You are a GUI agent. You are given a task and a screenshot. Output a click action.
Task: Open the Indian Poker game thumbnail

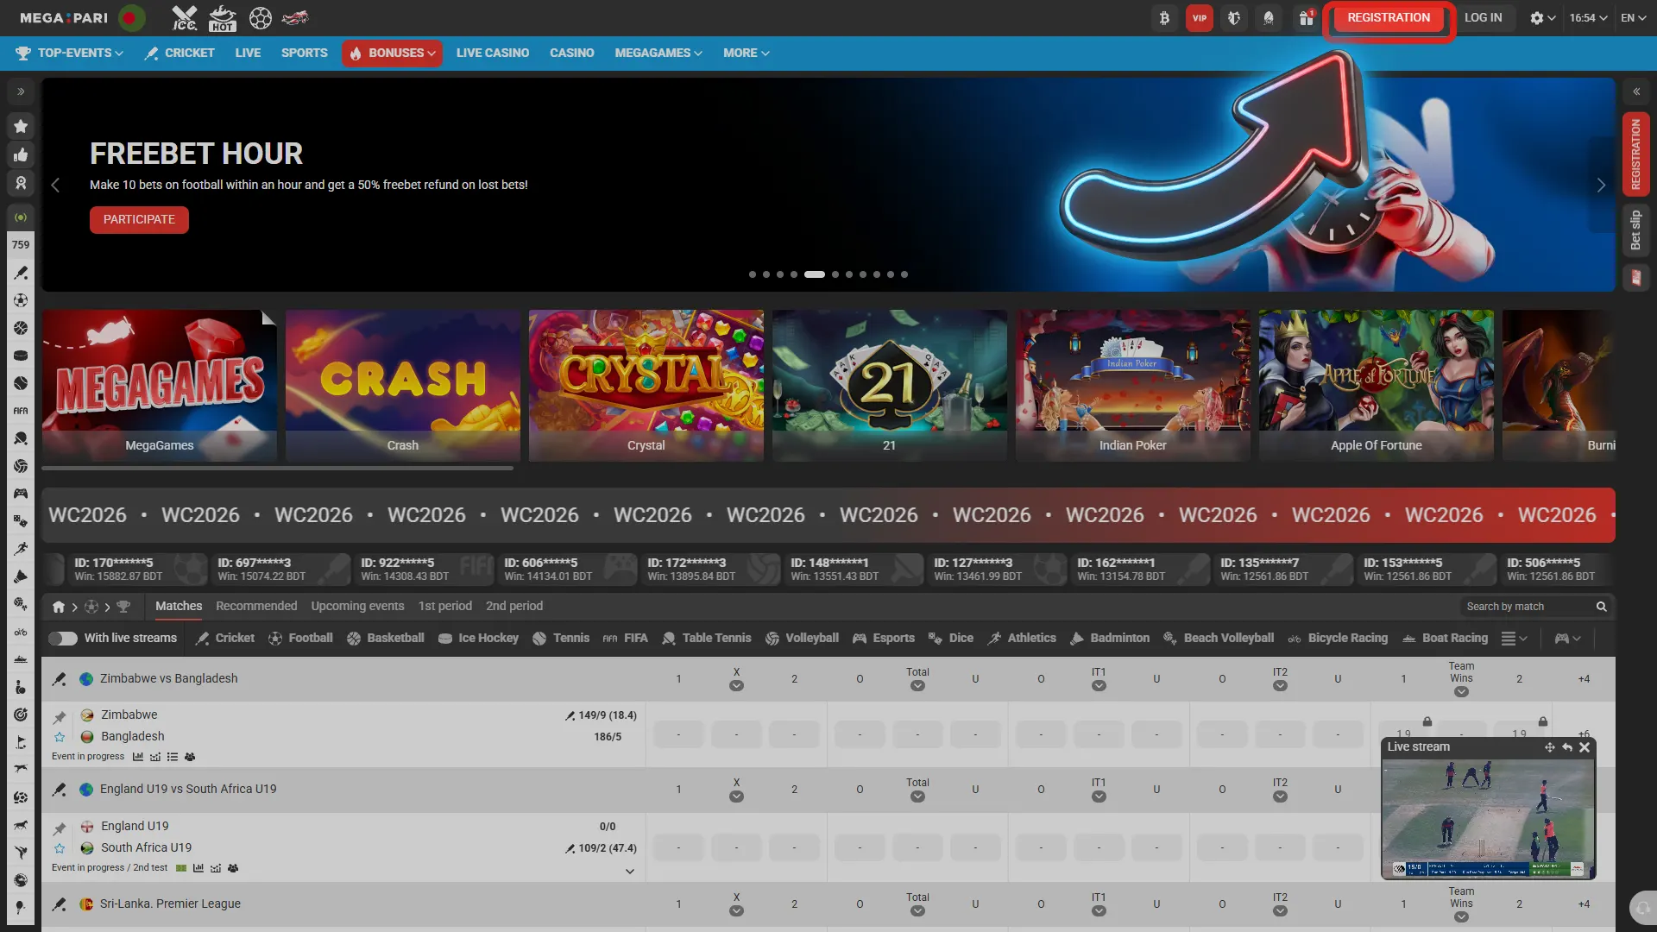tap(1133, 386)
